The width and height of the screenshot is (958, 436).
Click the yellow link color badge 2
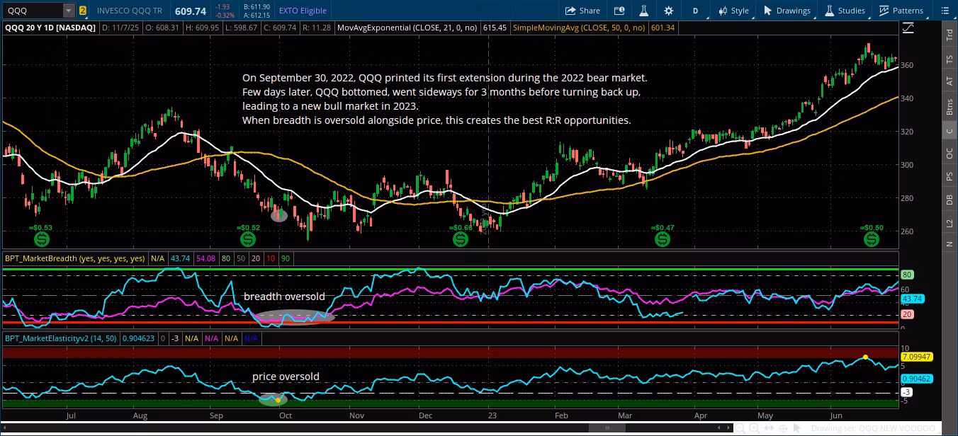[x=83, y=11]
